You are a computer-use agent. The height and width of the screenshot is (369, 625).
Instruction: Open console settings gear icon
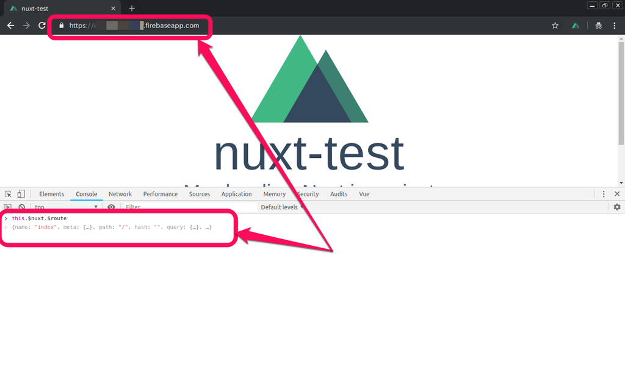pos(617,207)
